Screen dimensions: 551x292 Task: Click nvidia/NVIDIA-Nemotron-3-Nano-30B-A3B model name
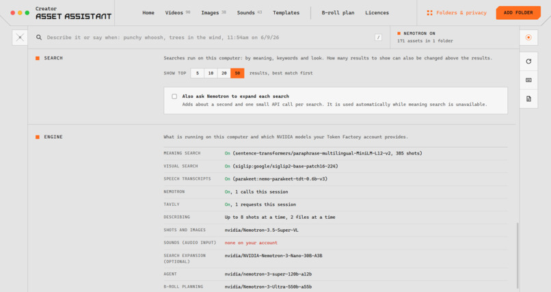[x=273, y=256]
